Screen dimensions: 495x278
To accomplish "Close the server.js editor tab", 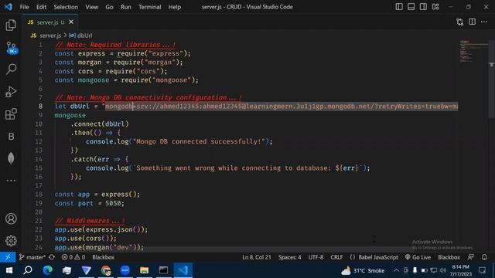I will (x=71, y=22).
